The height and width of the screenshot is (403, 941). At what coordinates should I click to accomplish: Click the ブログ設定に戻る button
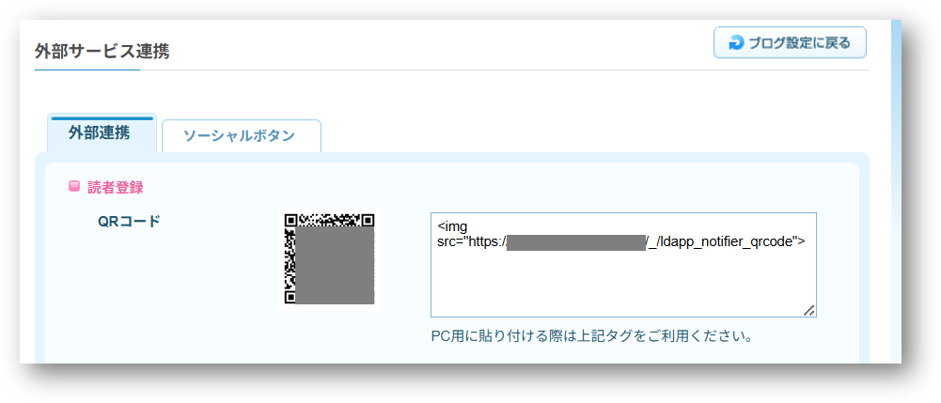790,42
